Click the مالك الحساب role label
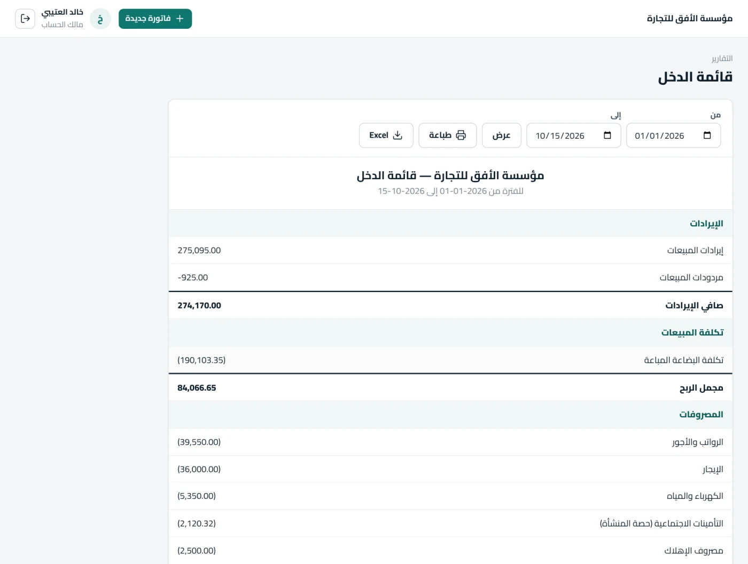The height and width of the screenshot is (564, 748). pos(63,25)
